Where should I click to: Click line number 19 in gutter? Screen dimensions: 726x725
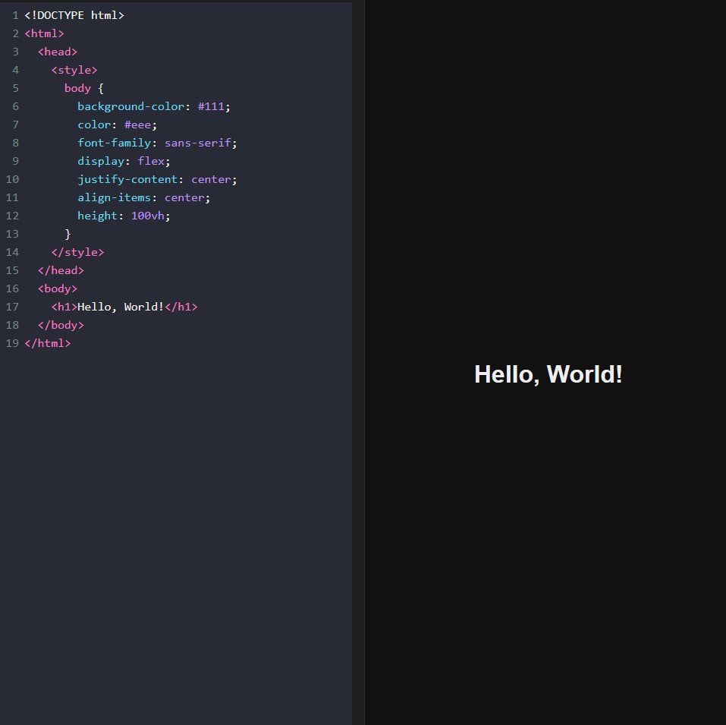point(12,343)
